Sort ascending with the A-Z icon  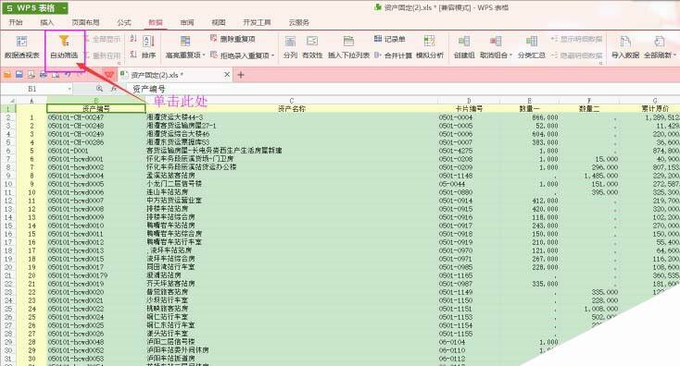pos(133,39)
